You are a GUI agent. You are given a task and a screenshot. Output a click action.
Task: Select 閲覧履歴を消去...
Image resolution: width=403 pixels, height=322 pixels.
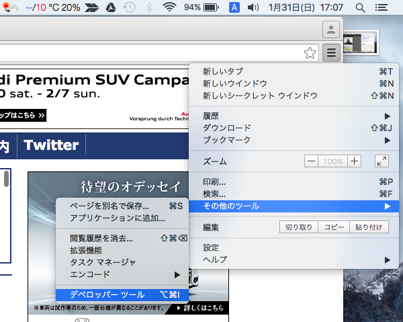click(x=122, y=239)
